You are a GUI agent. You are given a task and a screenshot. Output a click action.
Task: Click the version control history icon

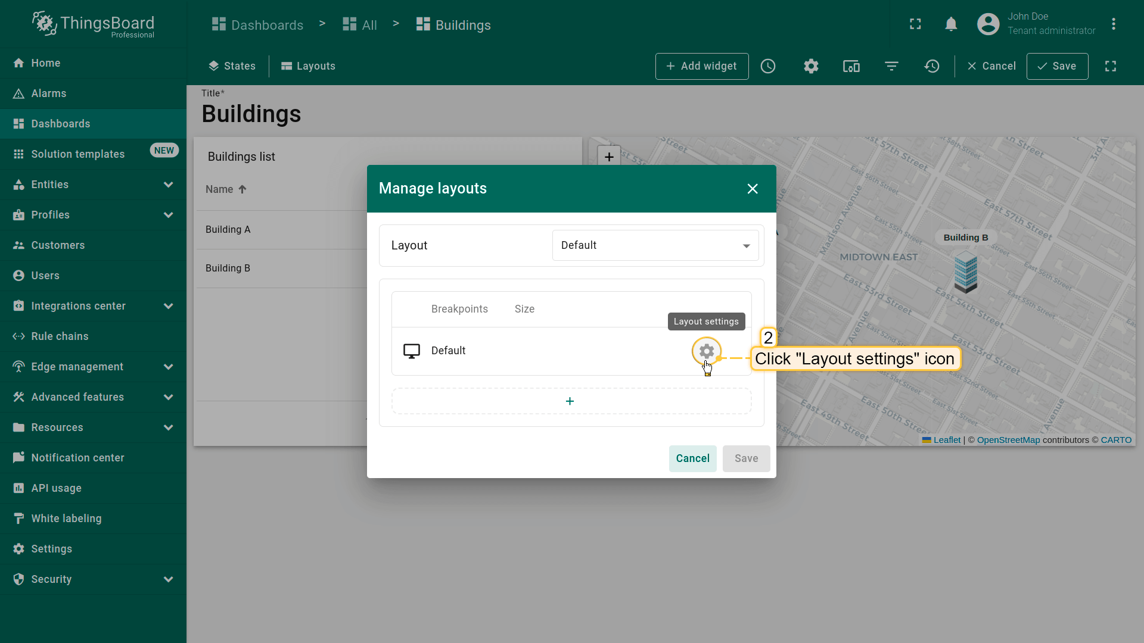[x=932, y=66]
